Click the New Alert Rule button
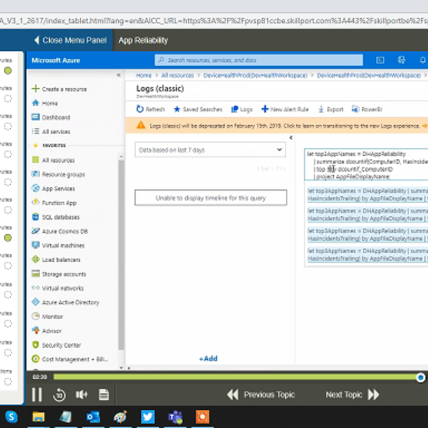Screen dimensions: 428x428 click(x=285, y=109)
